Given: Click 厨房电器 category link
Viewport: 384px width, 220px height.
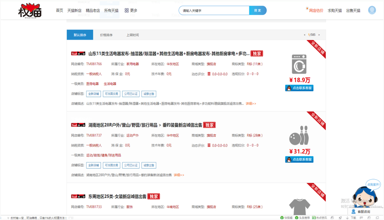Looking at the screenshot, I should (x=92, y=84).
